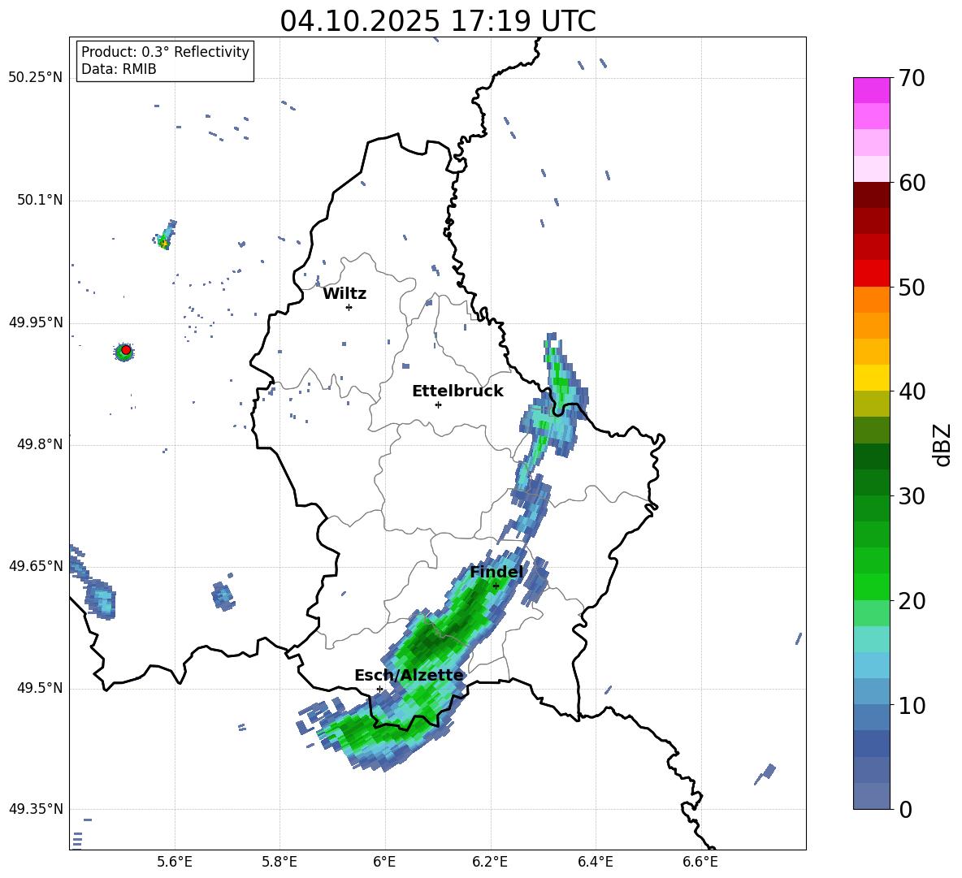
Task: Click the colorbar tick label 10
Action: (912, 705)
